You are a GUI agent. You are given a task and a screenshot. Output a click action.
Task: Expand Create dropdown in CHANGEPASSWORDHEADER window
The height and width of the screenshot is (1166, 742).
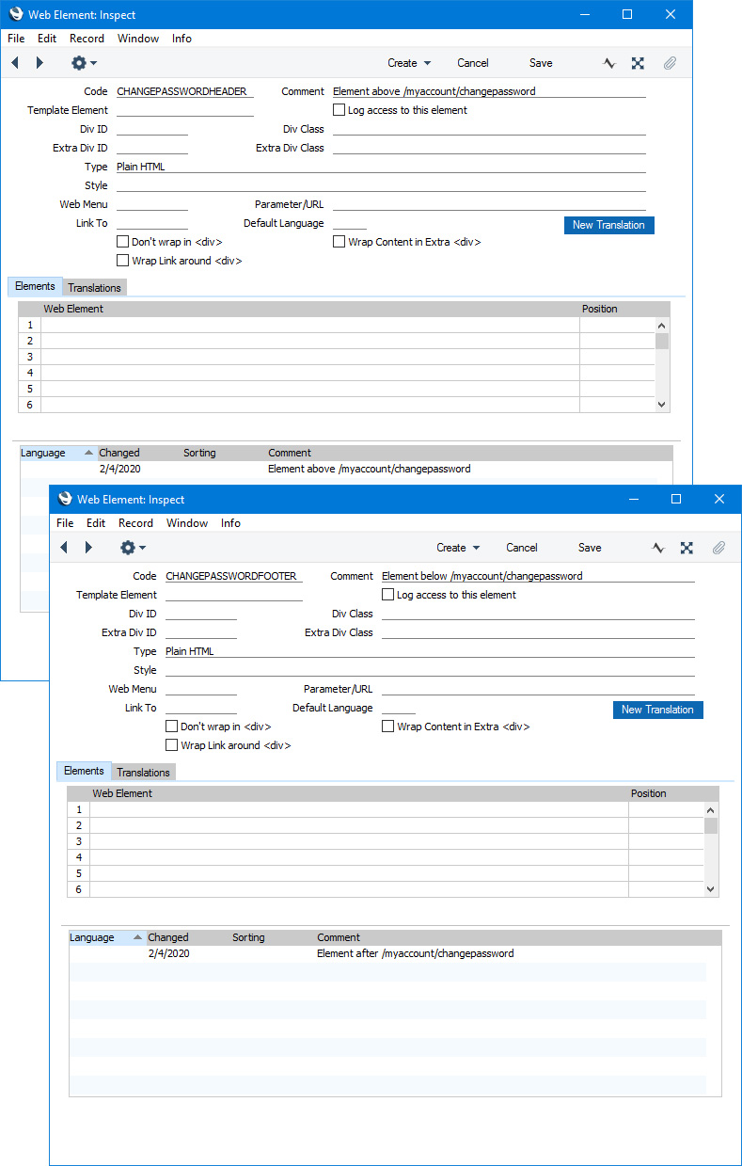(409, 63)
